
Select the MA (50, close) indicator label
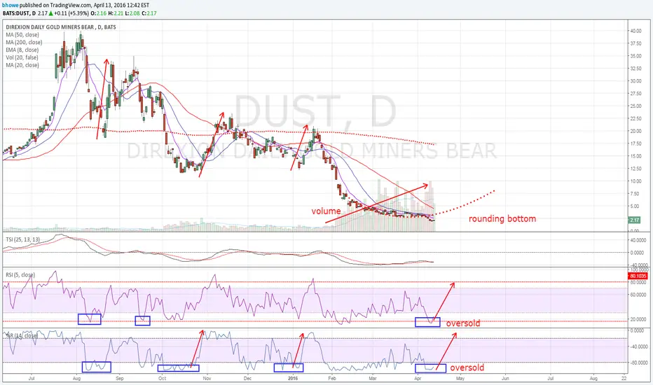point(22,34)
